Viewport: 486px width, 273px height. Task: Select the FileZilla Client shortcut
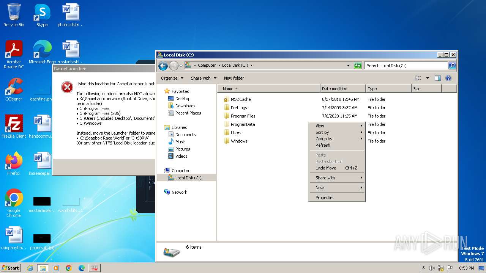(x=14, y=127)
